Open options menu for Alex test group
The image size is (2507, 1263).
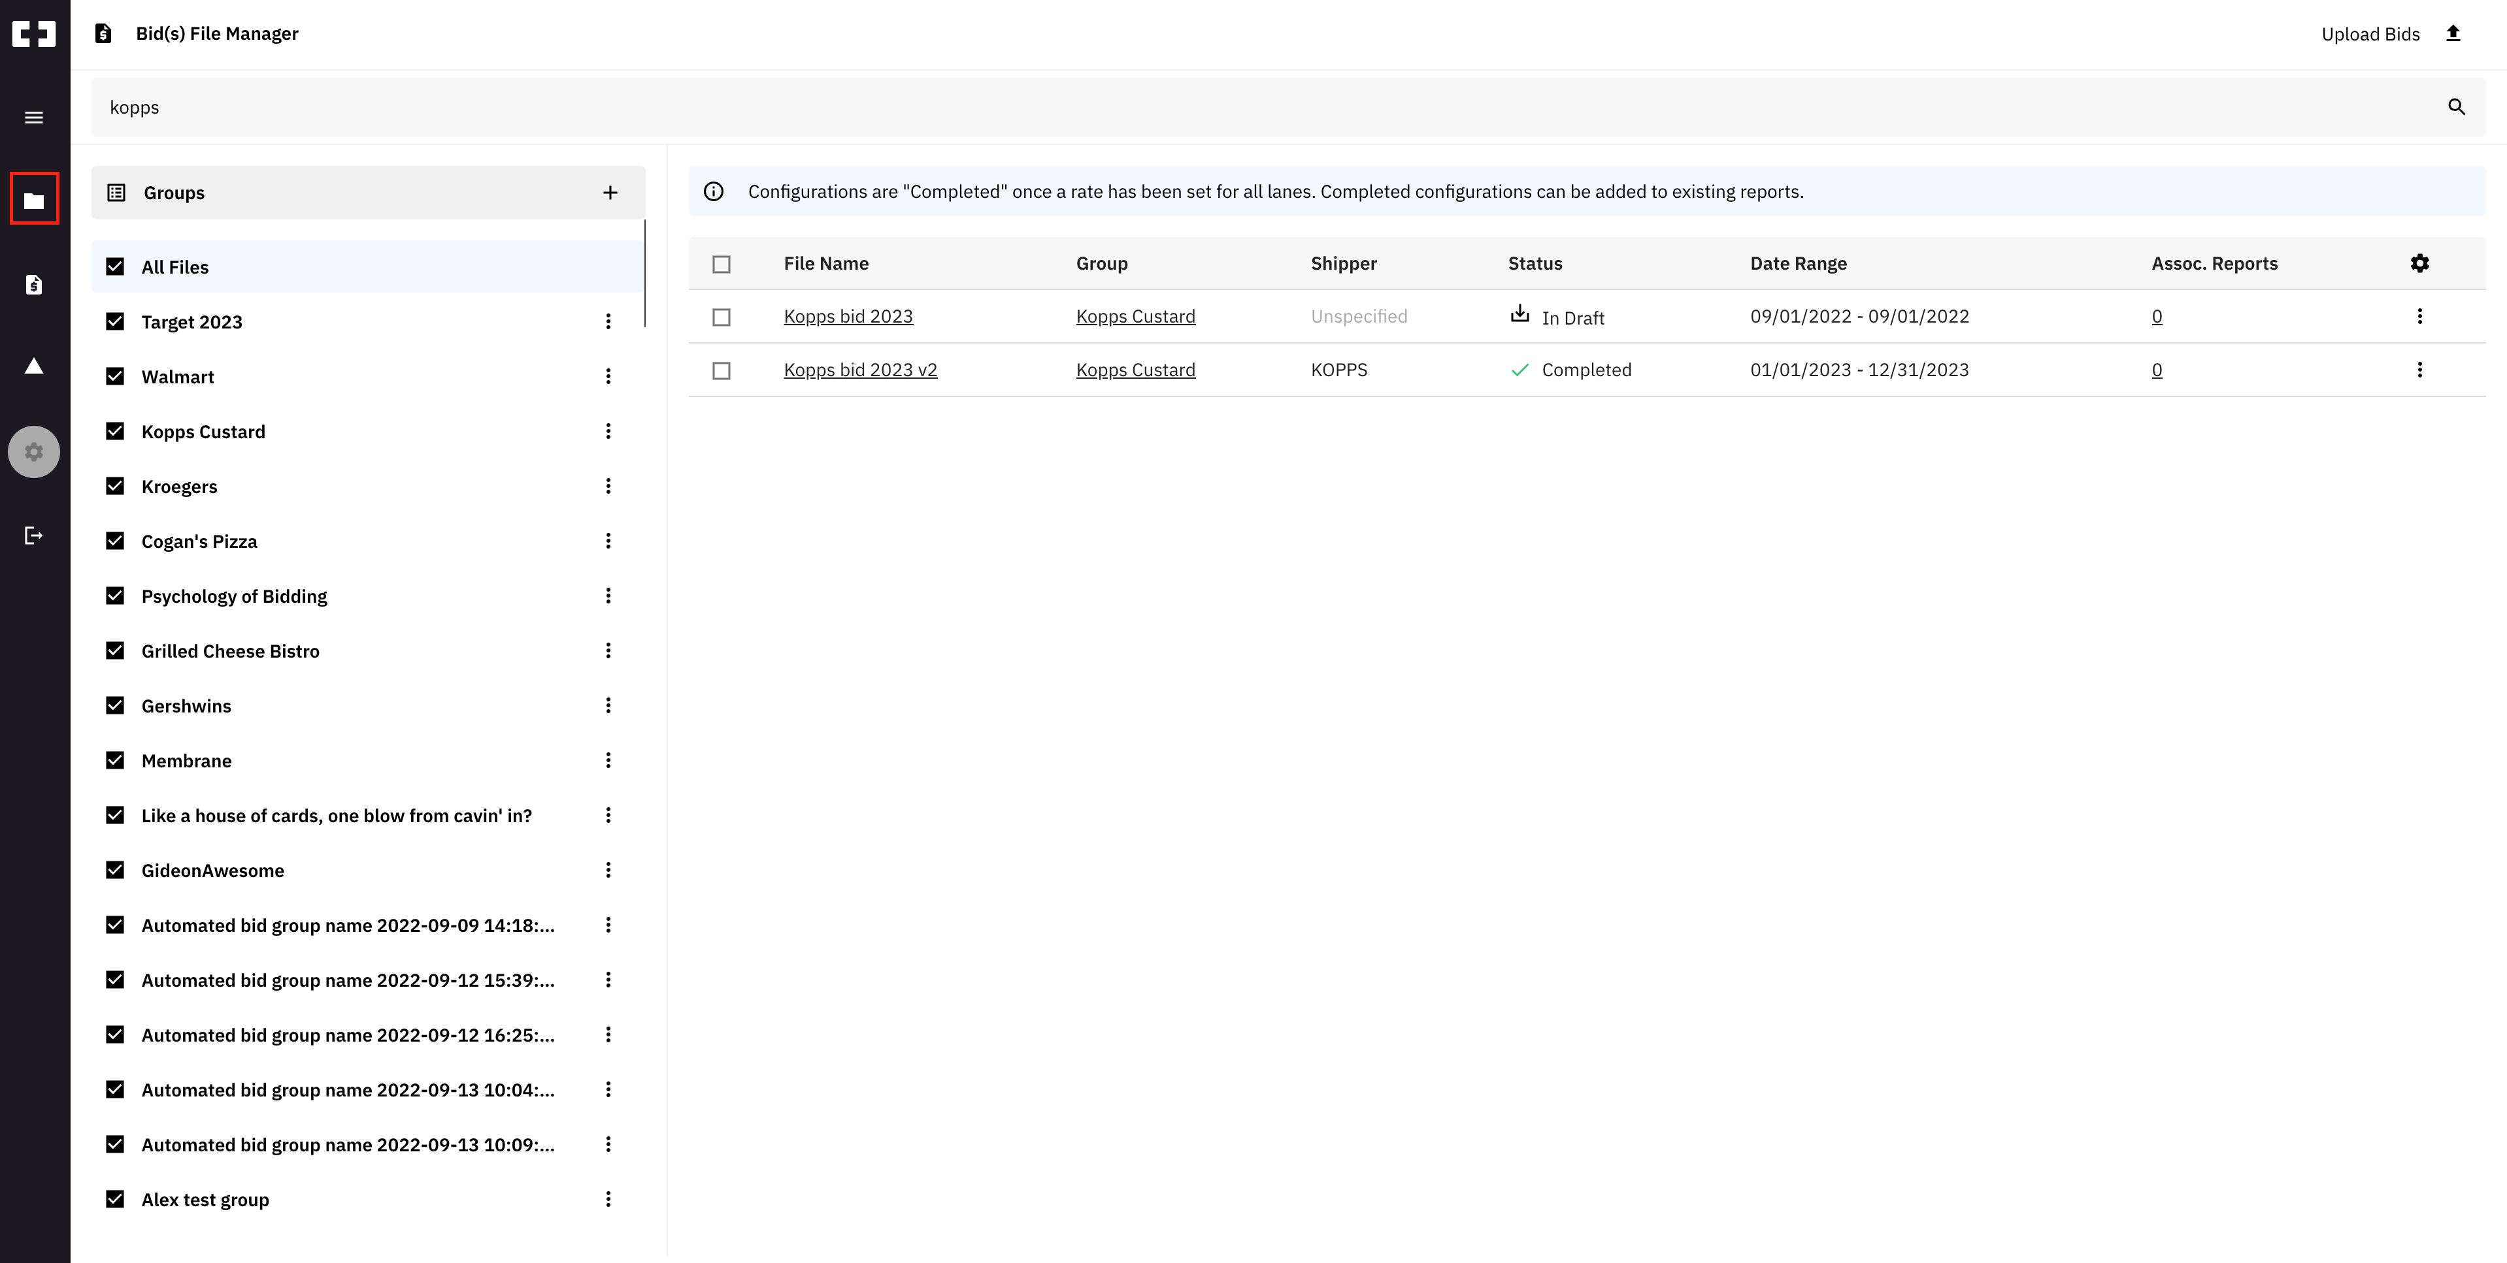[609, 1199]
